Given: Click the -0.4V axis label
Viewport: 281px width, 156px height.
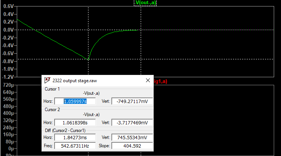Looking at the screenshot, I should (x=8, y=45).
